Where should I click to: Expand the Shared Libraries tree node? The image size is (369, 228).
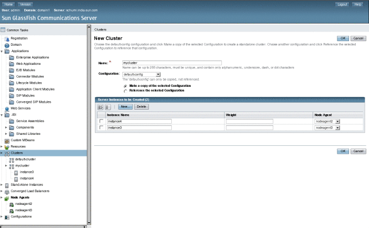[6, 134]
